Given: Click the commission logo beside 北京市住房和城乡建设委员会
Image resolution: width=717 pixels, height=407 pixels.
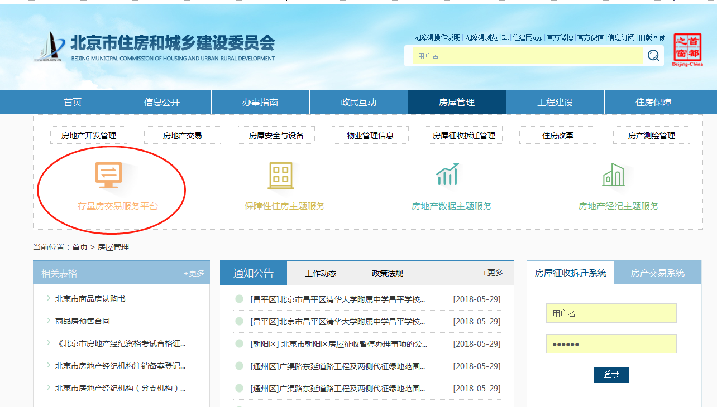Looking at the screenshot, I should pos(50,47).
